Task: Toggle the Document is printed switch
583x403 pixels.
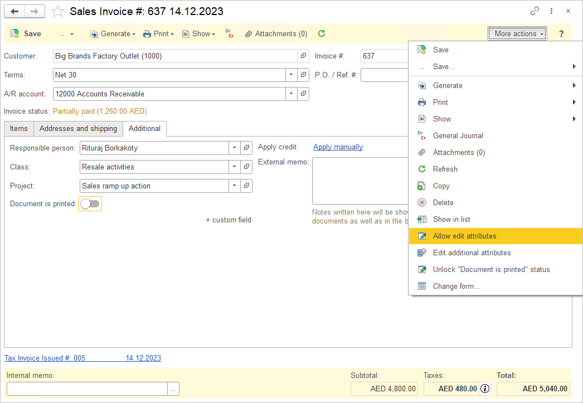Action: point(90,204)
